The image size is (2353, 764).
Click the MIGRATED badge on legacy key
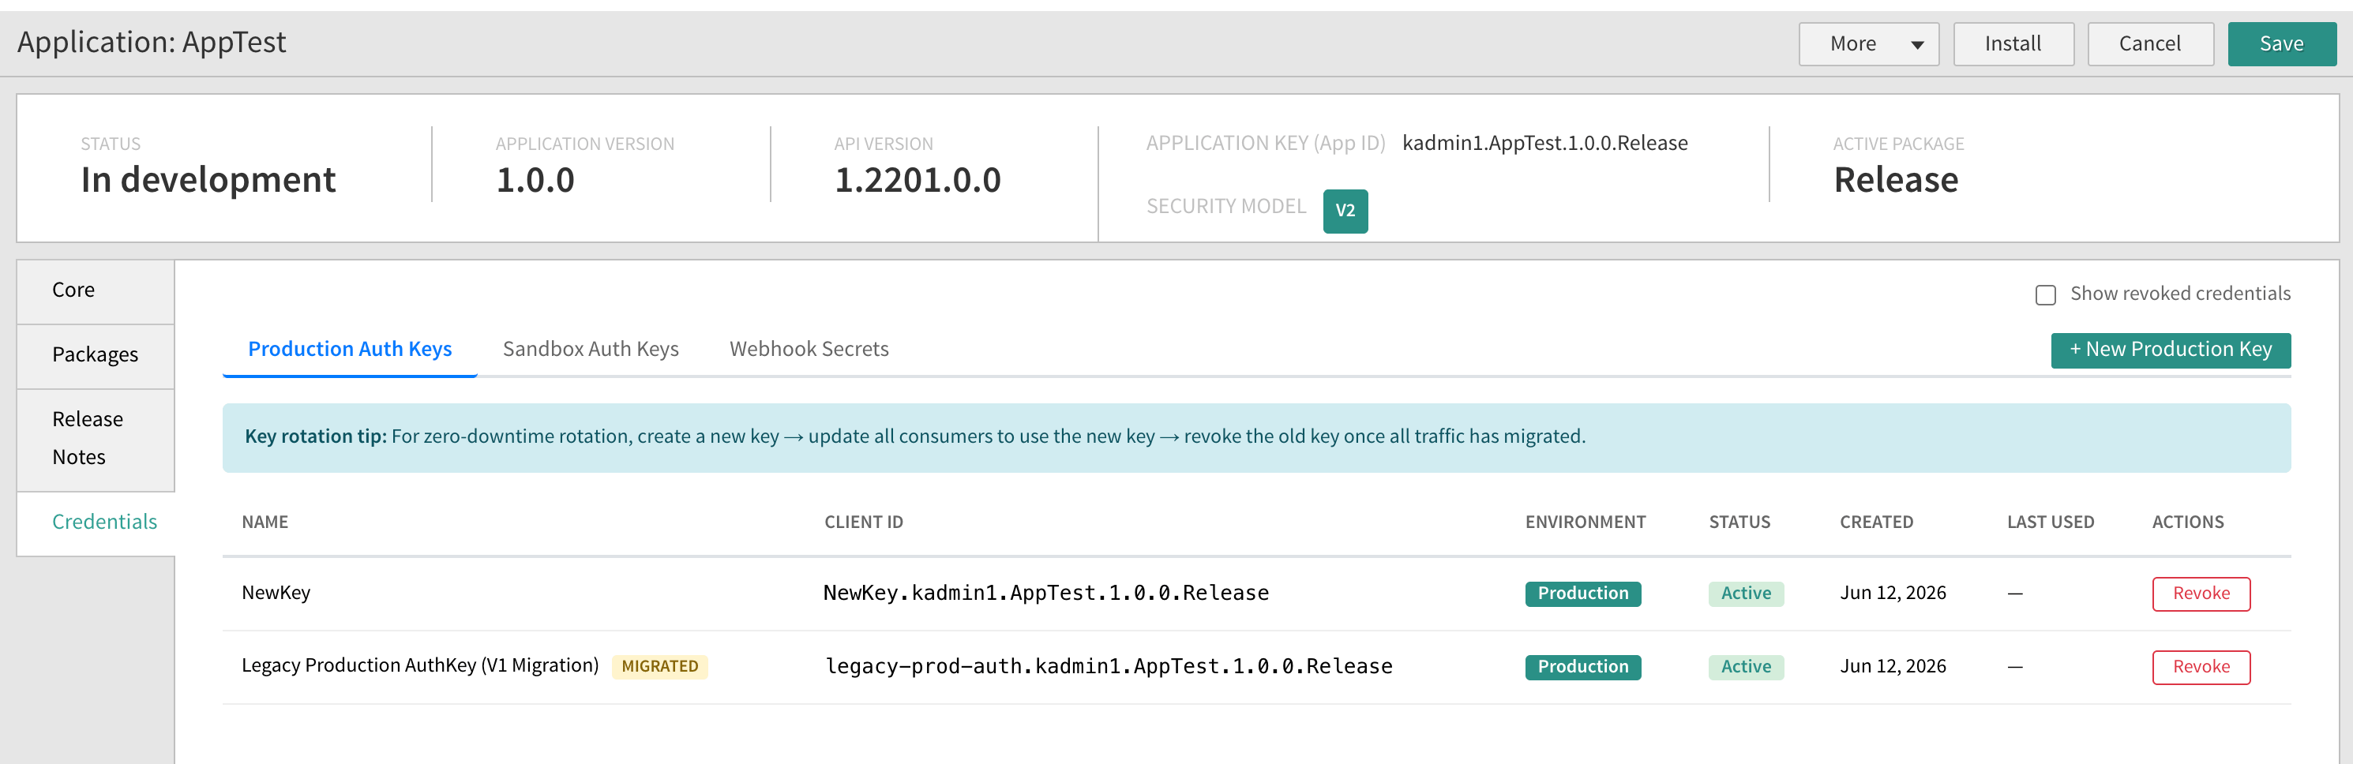click(x=659, y=666)
